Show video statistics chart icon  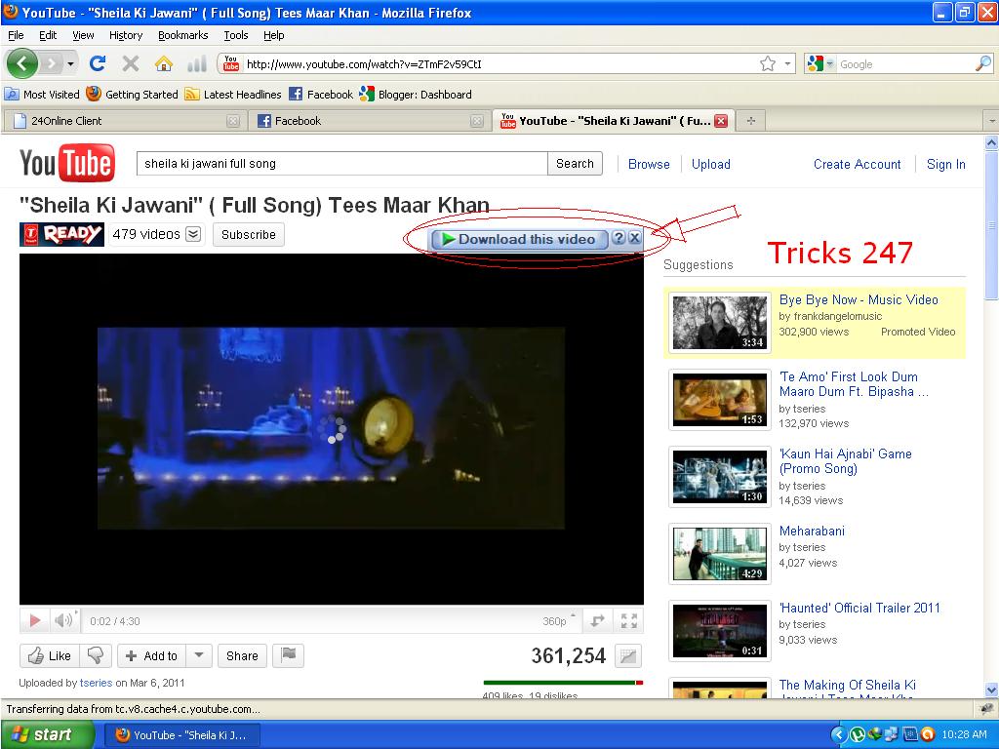(628, 656)
